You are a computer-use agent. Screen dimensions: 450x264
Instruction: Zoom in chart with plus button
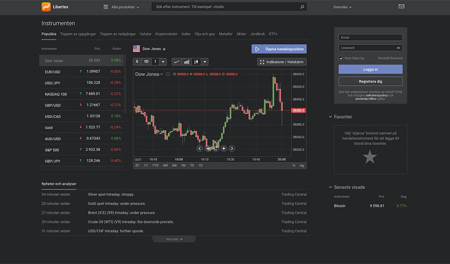[224, 148]
